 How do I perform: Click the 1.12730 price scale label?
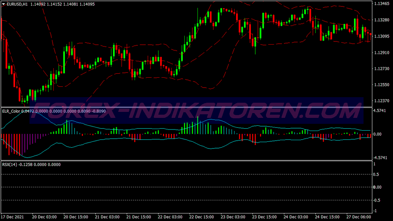[382, 68]
